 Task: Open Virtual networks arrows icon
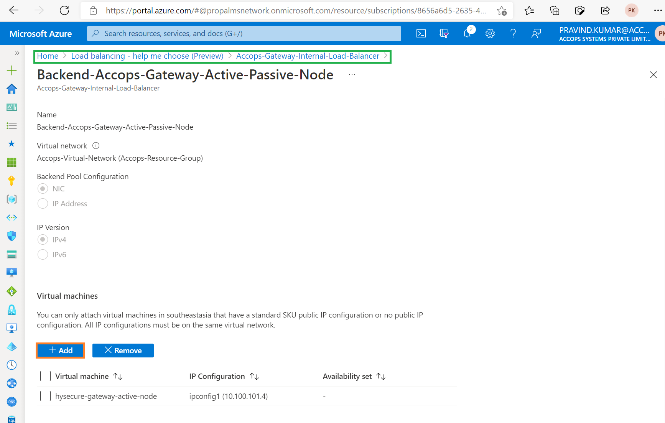click(12, 217)
